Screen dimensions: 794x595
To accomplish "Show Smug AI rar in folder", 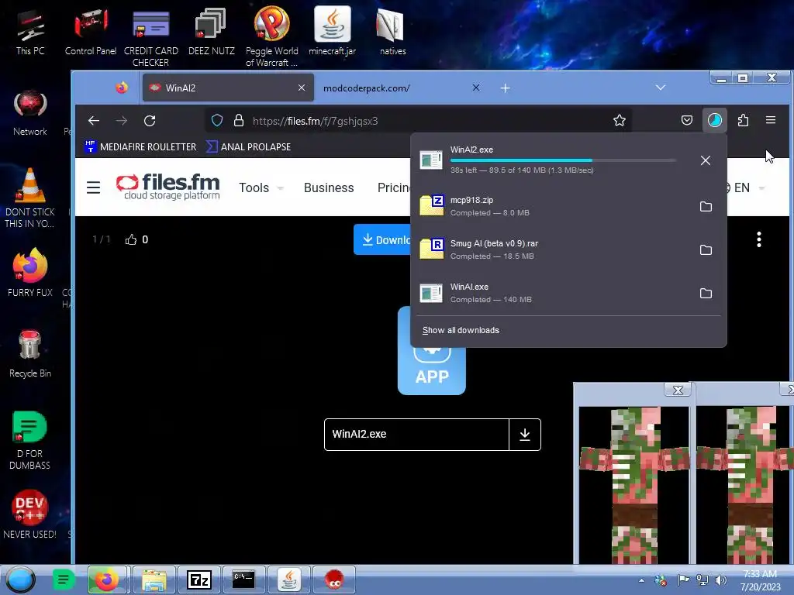I will pyautogui.click(x=706, y=250).
